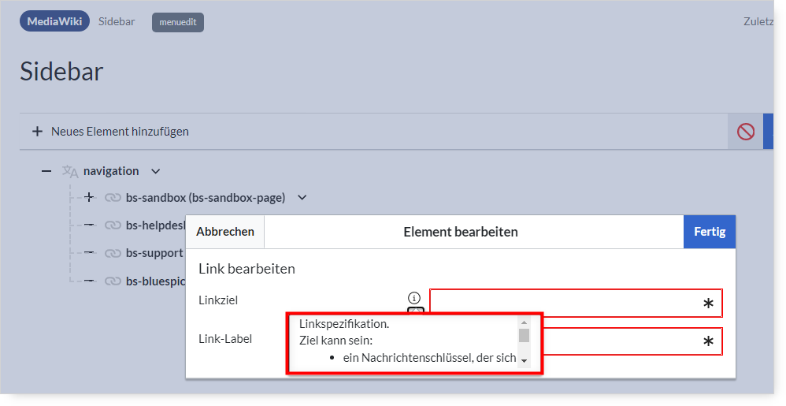Image resolution: width=786 pixels, height=406 pixels.
Task: Cancel the dialog with Abbrechen
Action: tap(225, 232)
